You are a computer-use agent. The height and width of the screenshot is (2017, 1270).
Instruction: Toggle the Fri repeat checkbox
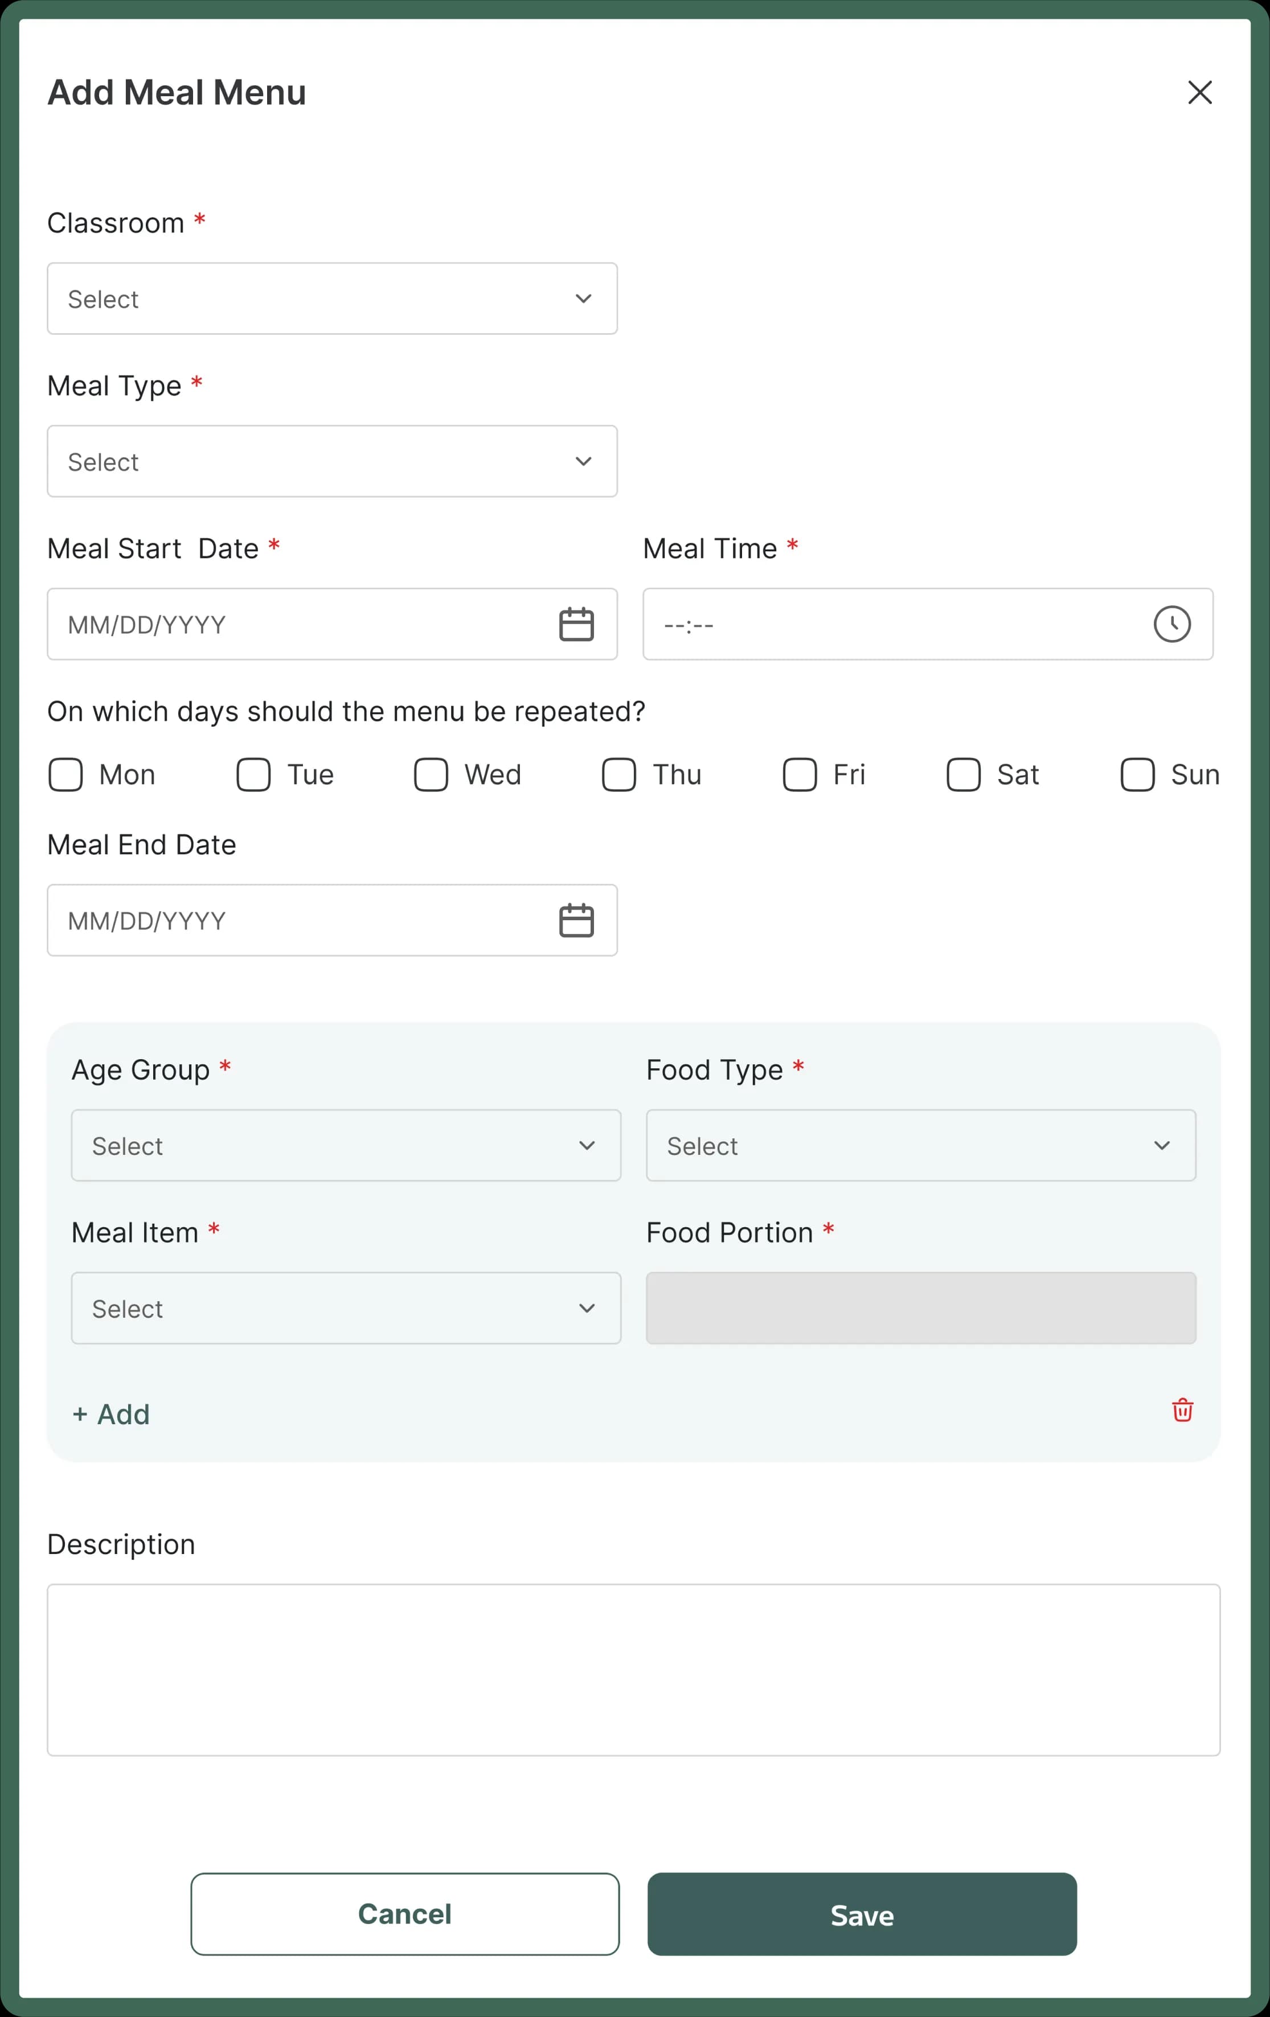(799, 775)
